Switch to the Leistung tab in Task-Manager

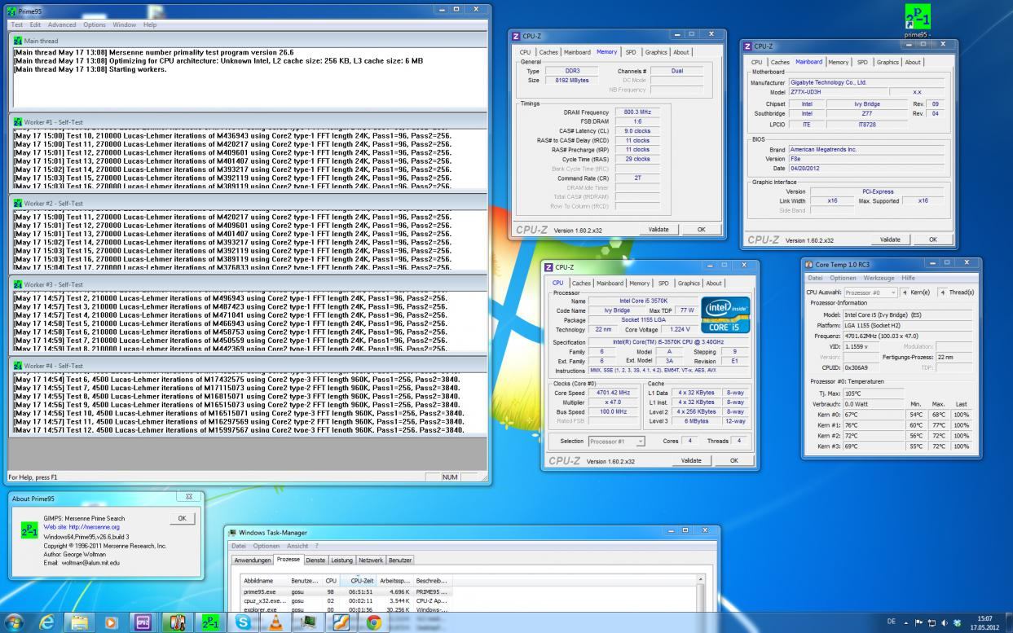[x=341, y=560]
